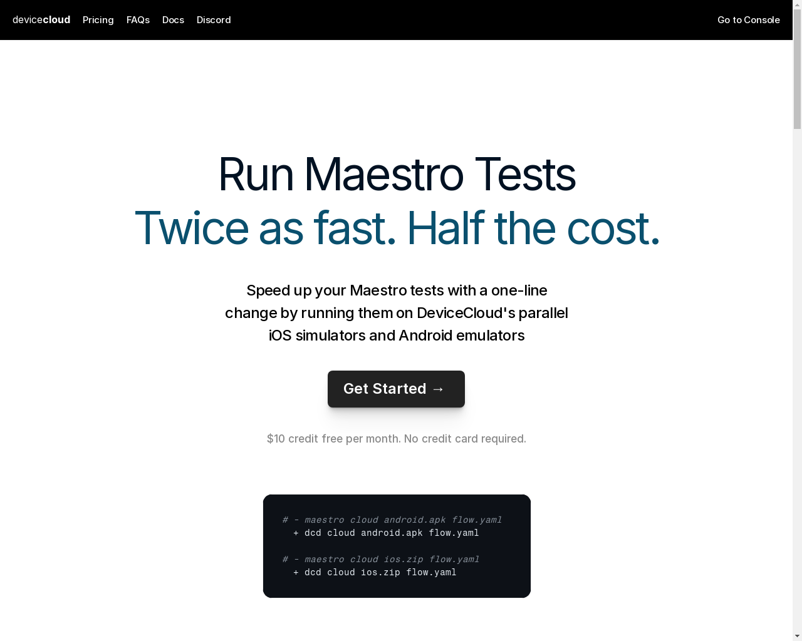This screenshot has width=802, height=641.
Task: Click Go to Console
Action: pyautogui.click(x=749, y=20)
